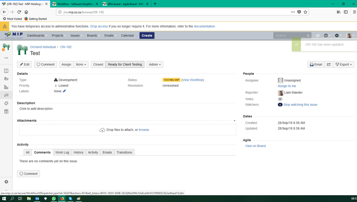Open reports chart icon in sidebar
Screen dimensions: 357x202
tap(6, 87)
